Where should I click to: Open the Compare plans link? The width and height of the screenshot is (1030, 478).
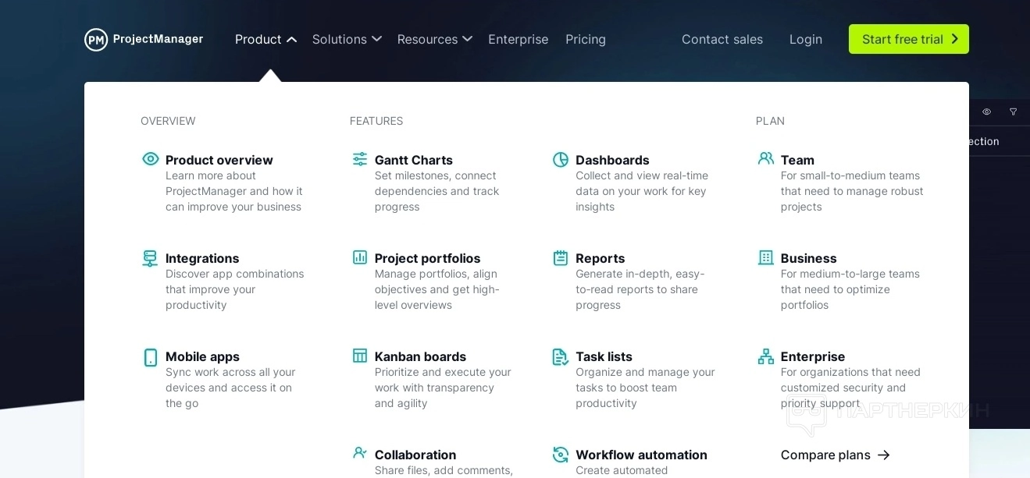pyautogui.click(x=835, y=455)
